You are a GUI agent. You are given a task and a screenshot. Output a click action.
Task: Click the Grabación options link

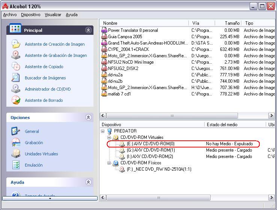pos(34,143)
